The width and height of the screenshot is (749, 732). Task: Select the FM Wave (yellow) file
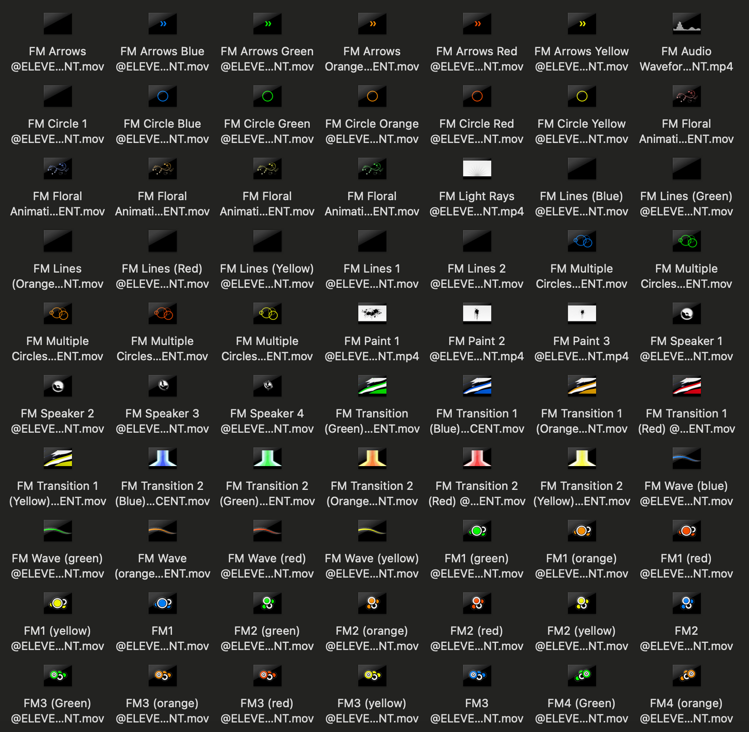click(372, 531)
